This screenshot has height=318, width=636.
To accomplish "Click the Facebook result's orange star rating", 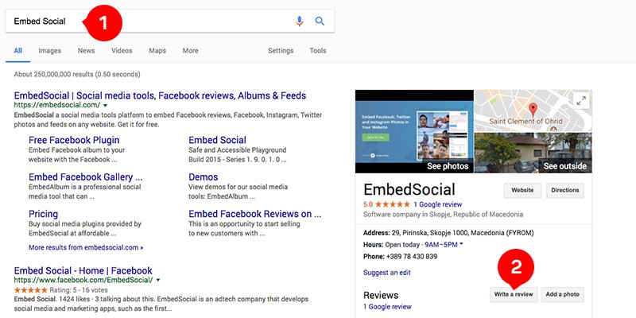I will (30, 290).
